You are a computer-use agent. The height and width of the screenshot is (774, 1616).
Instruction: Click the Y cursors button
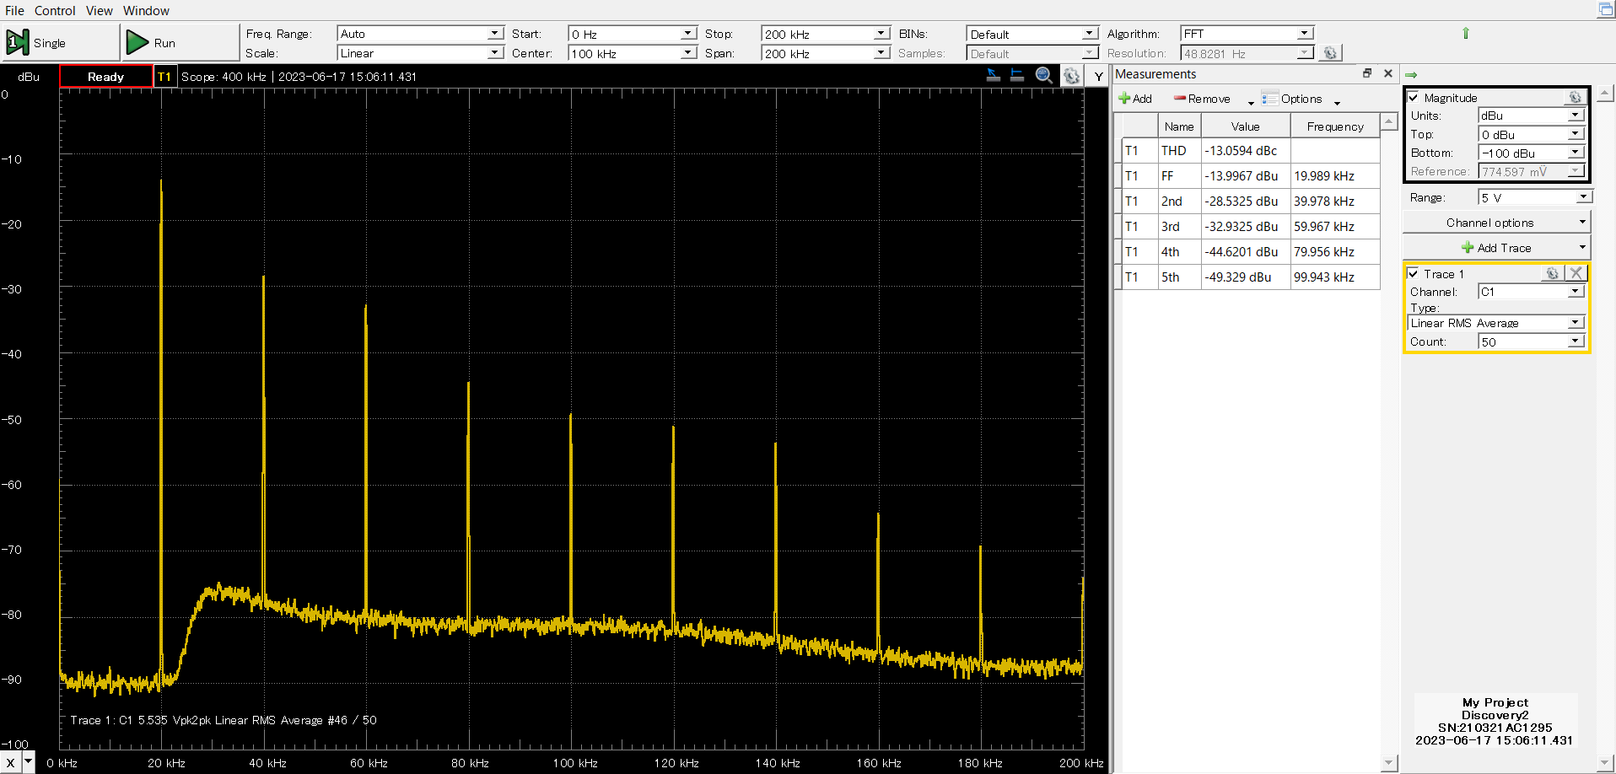tap(1098, 76)
